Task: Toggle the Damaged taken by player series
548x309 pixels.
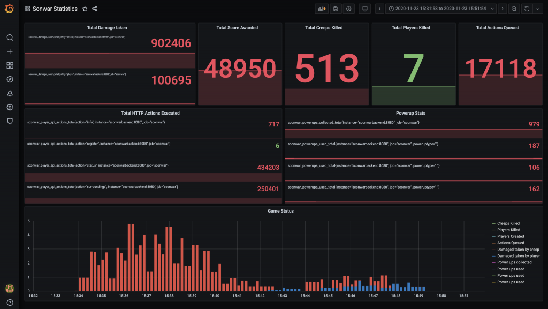Action: tap(518, 256)
